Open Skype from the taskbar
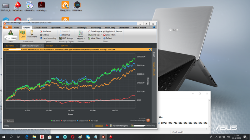Screen dimensions: 250x140 (88, 137)
